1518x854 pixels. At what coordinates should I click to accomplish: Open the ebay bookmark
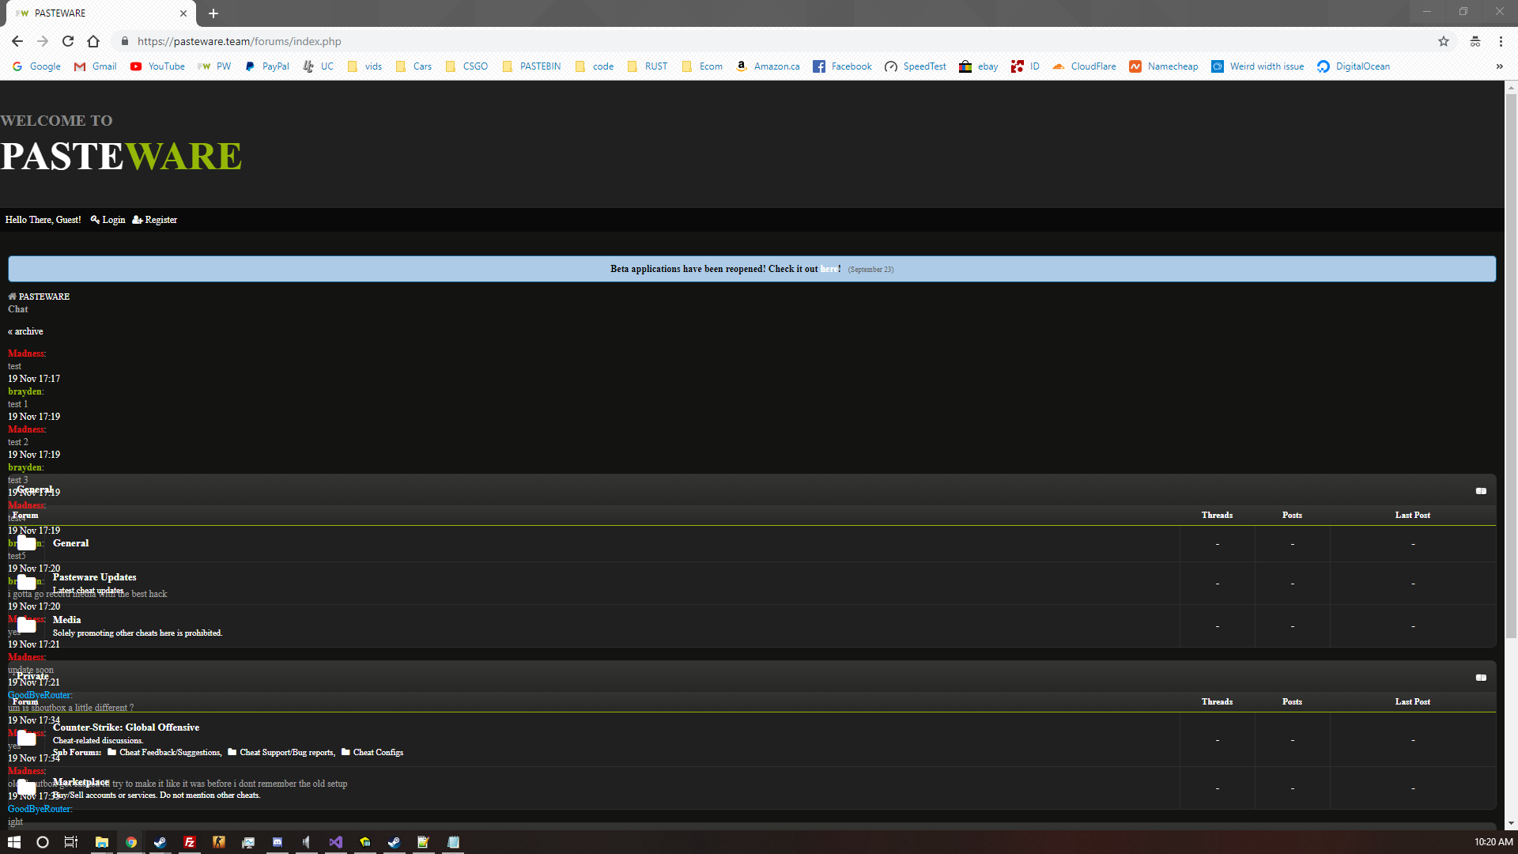coord(979,66)
